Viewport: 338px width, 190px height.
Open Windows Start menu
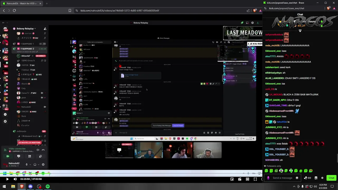point(4,187)
